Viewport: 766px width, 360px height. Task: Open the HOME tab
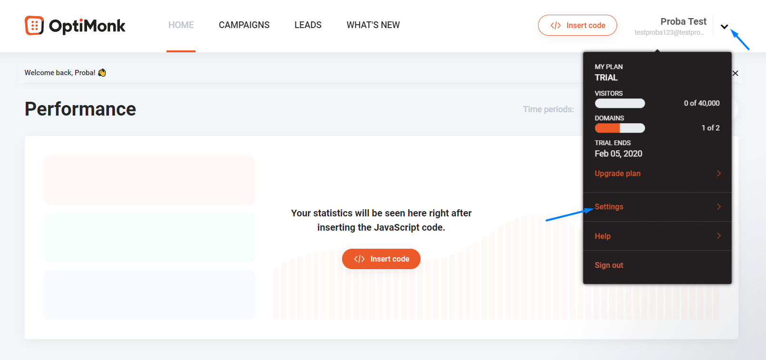(x=181, y=25)
